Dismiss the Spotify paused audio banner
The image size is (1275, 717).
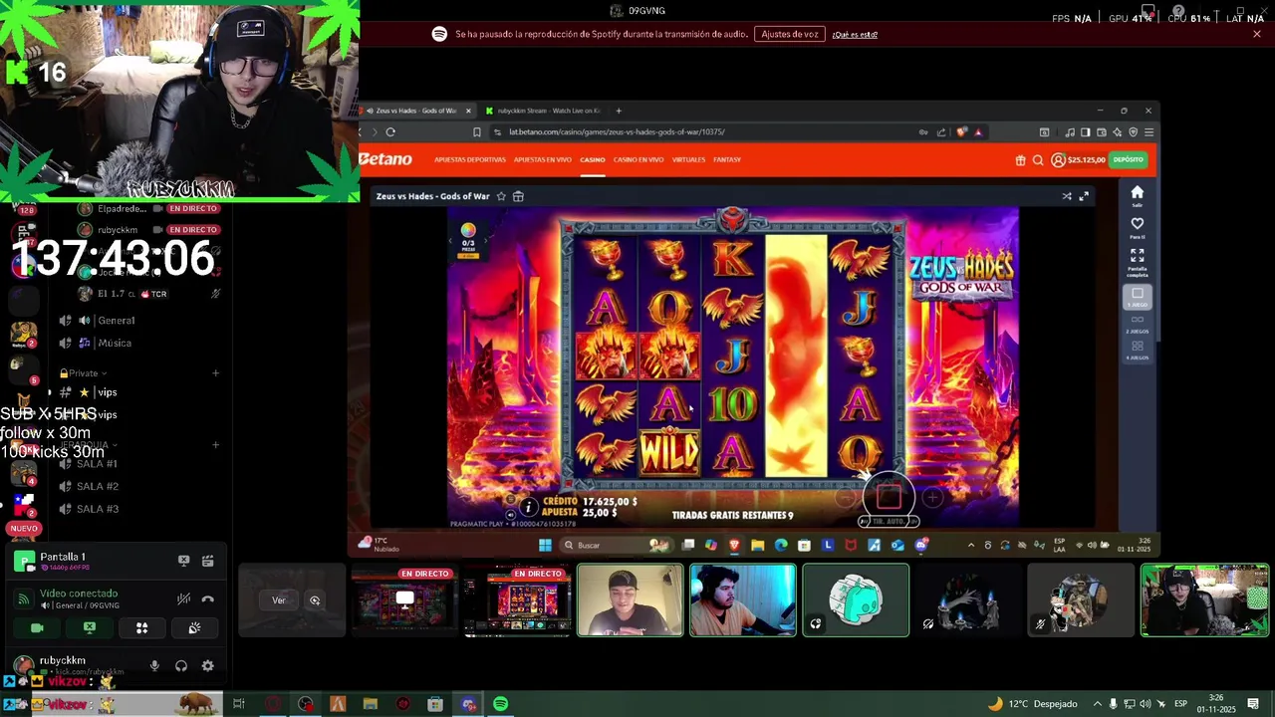coord(1257,34)
